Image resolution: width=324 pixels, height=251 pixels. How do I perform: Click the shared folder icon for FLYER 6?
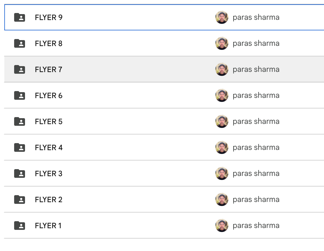[x=20, y=96]
